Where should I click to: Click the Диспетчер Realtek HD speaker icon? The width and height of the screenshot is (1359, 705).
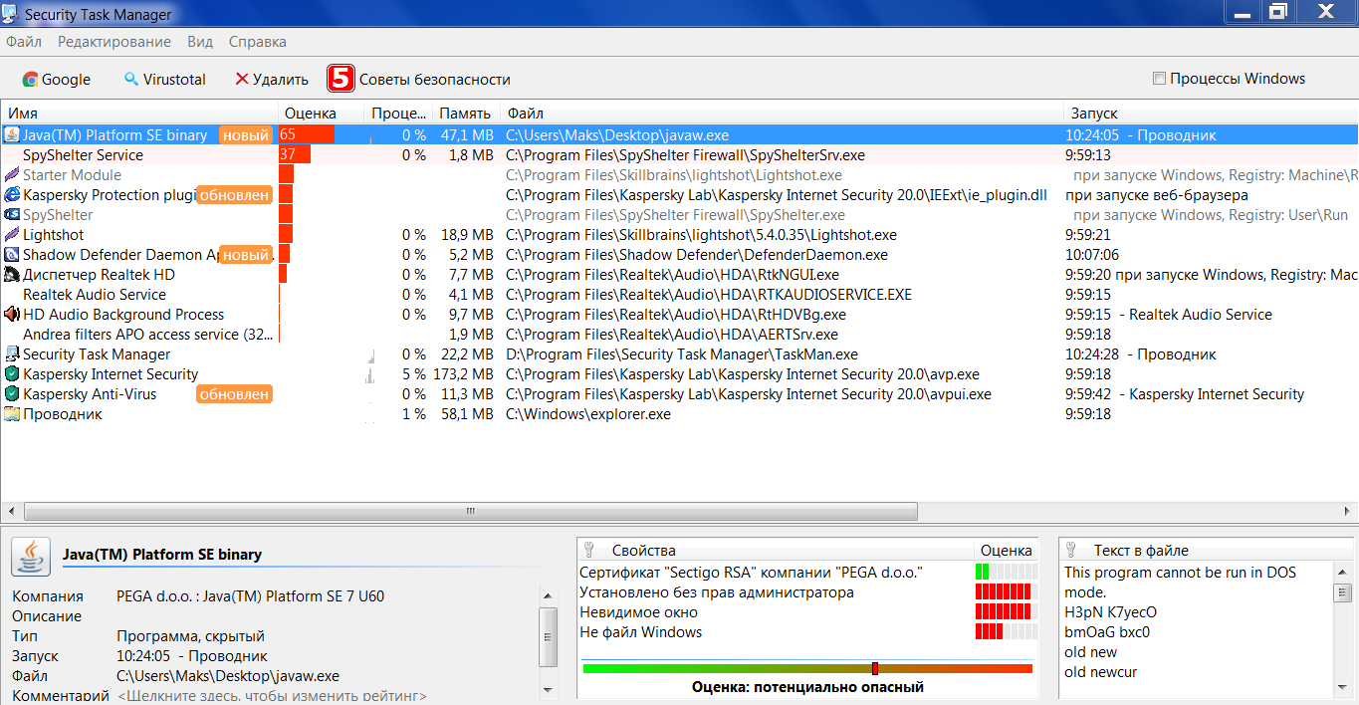click(12, 275)
